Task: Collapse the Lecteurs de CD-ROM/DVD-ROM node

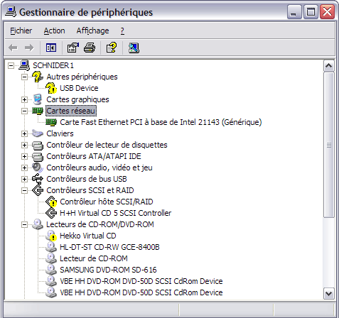Action: [x=24, y=224]
